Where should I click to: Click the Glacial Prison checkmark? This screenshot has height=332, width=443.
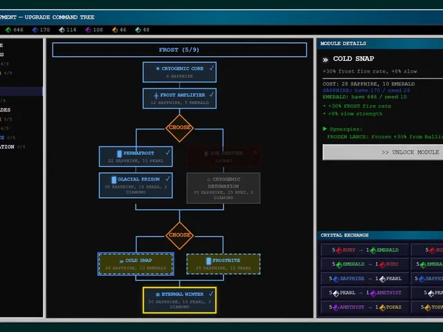(x=168, y=178)
